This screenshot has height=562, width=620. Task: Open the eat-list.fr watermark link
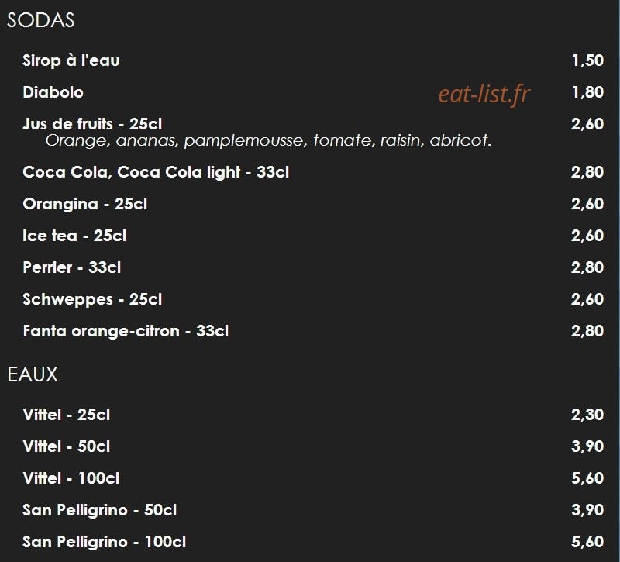tap(484, 95)
